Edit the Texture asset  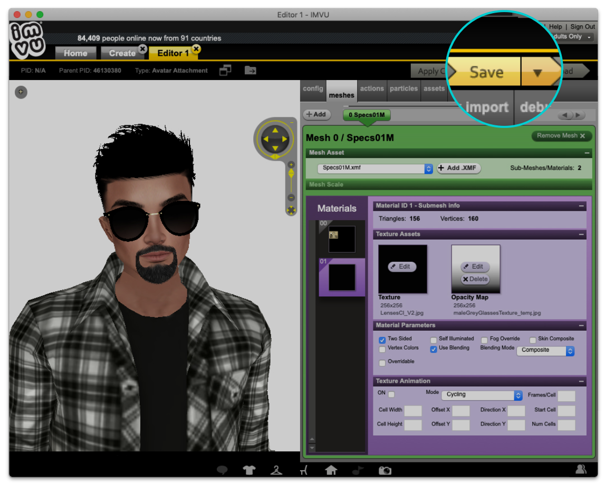tap(402, 266)
